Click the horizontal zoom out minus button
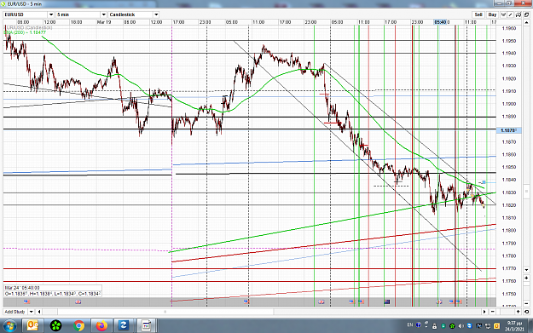The height and width of the screenshot is (333, 533). (493, 312)
